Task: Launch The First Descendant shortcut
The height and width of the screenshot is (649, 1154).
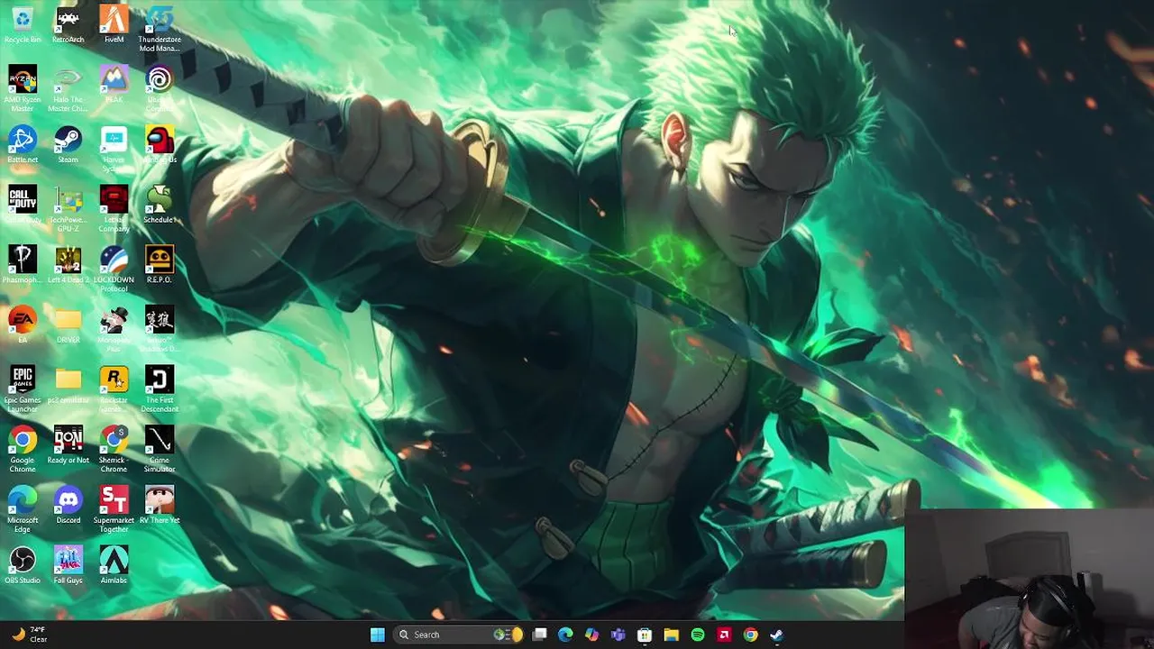Action: click(x=160, y=389)
